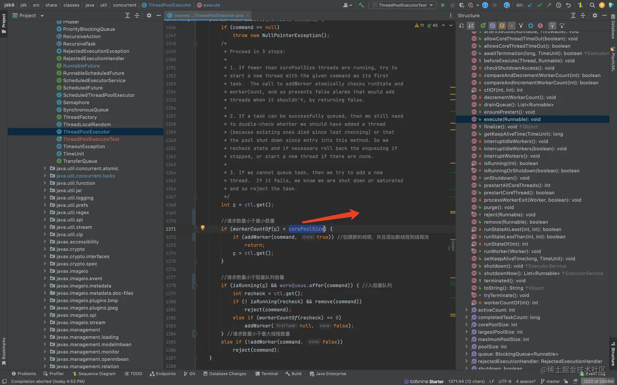This screenshot has width=617, height=385.
Task: Expand corePoolSize property in Structure
Action: 466,325
